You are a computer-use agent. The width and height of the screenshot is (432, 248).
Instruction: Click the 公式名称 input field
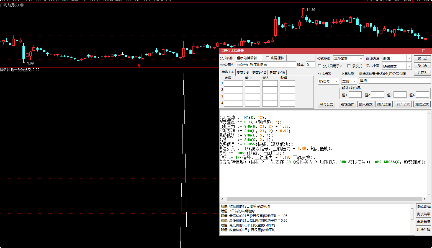point(249,58)
